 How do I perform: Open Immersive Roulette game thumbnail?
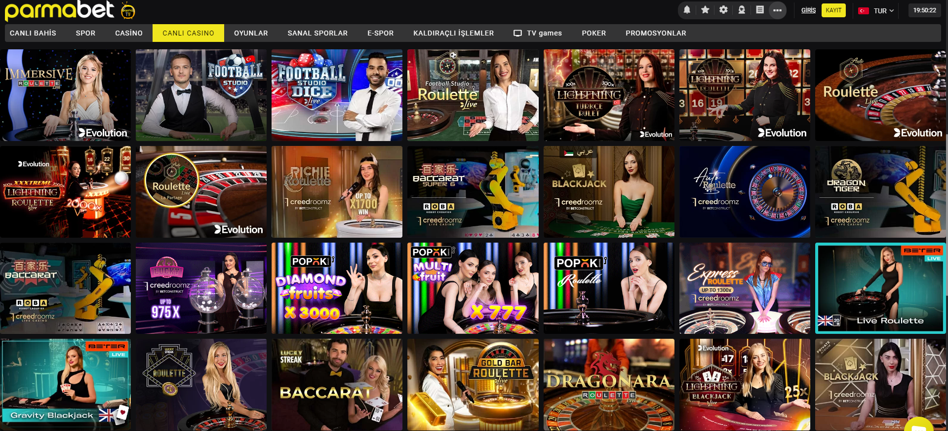(65, 95)
